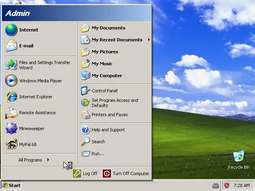The image size is (255, 191).
Task: Select the Control Panel text entry
Action: 104,91
